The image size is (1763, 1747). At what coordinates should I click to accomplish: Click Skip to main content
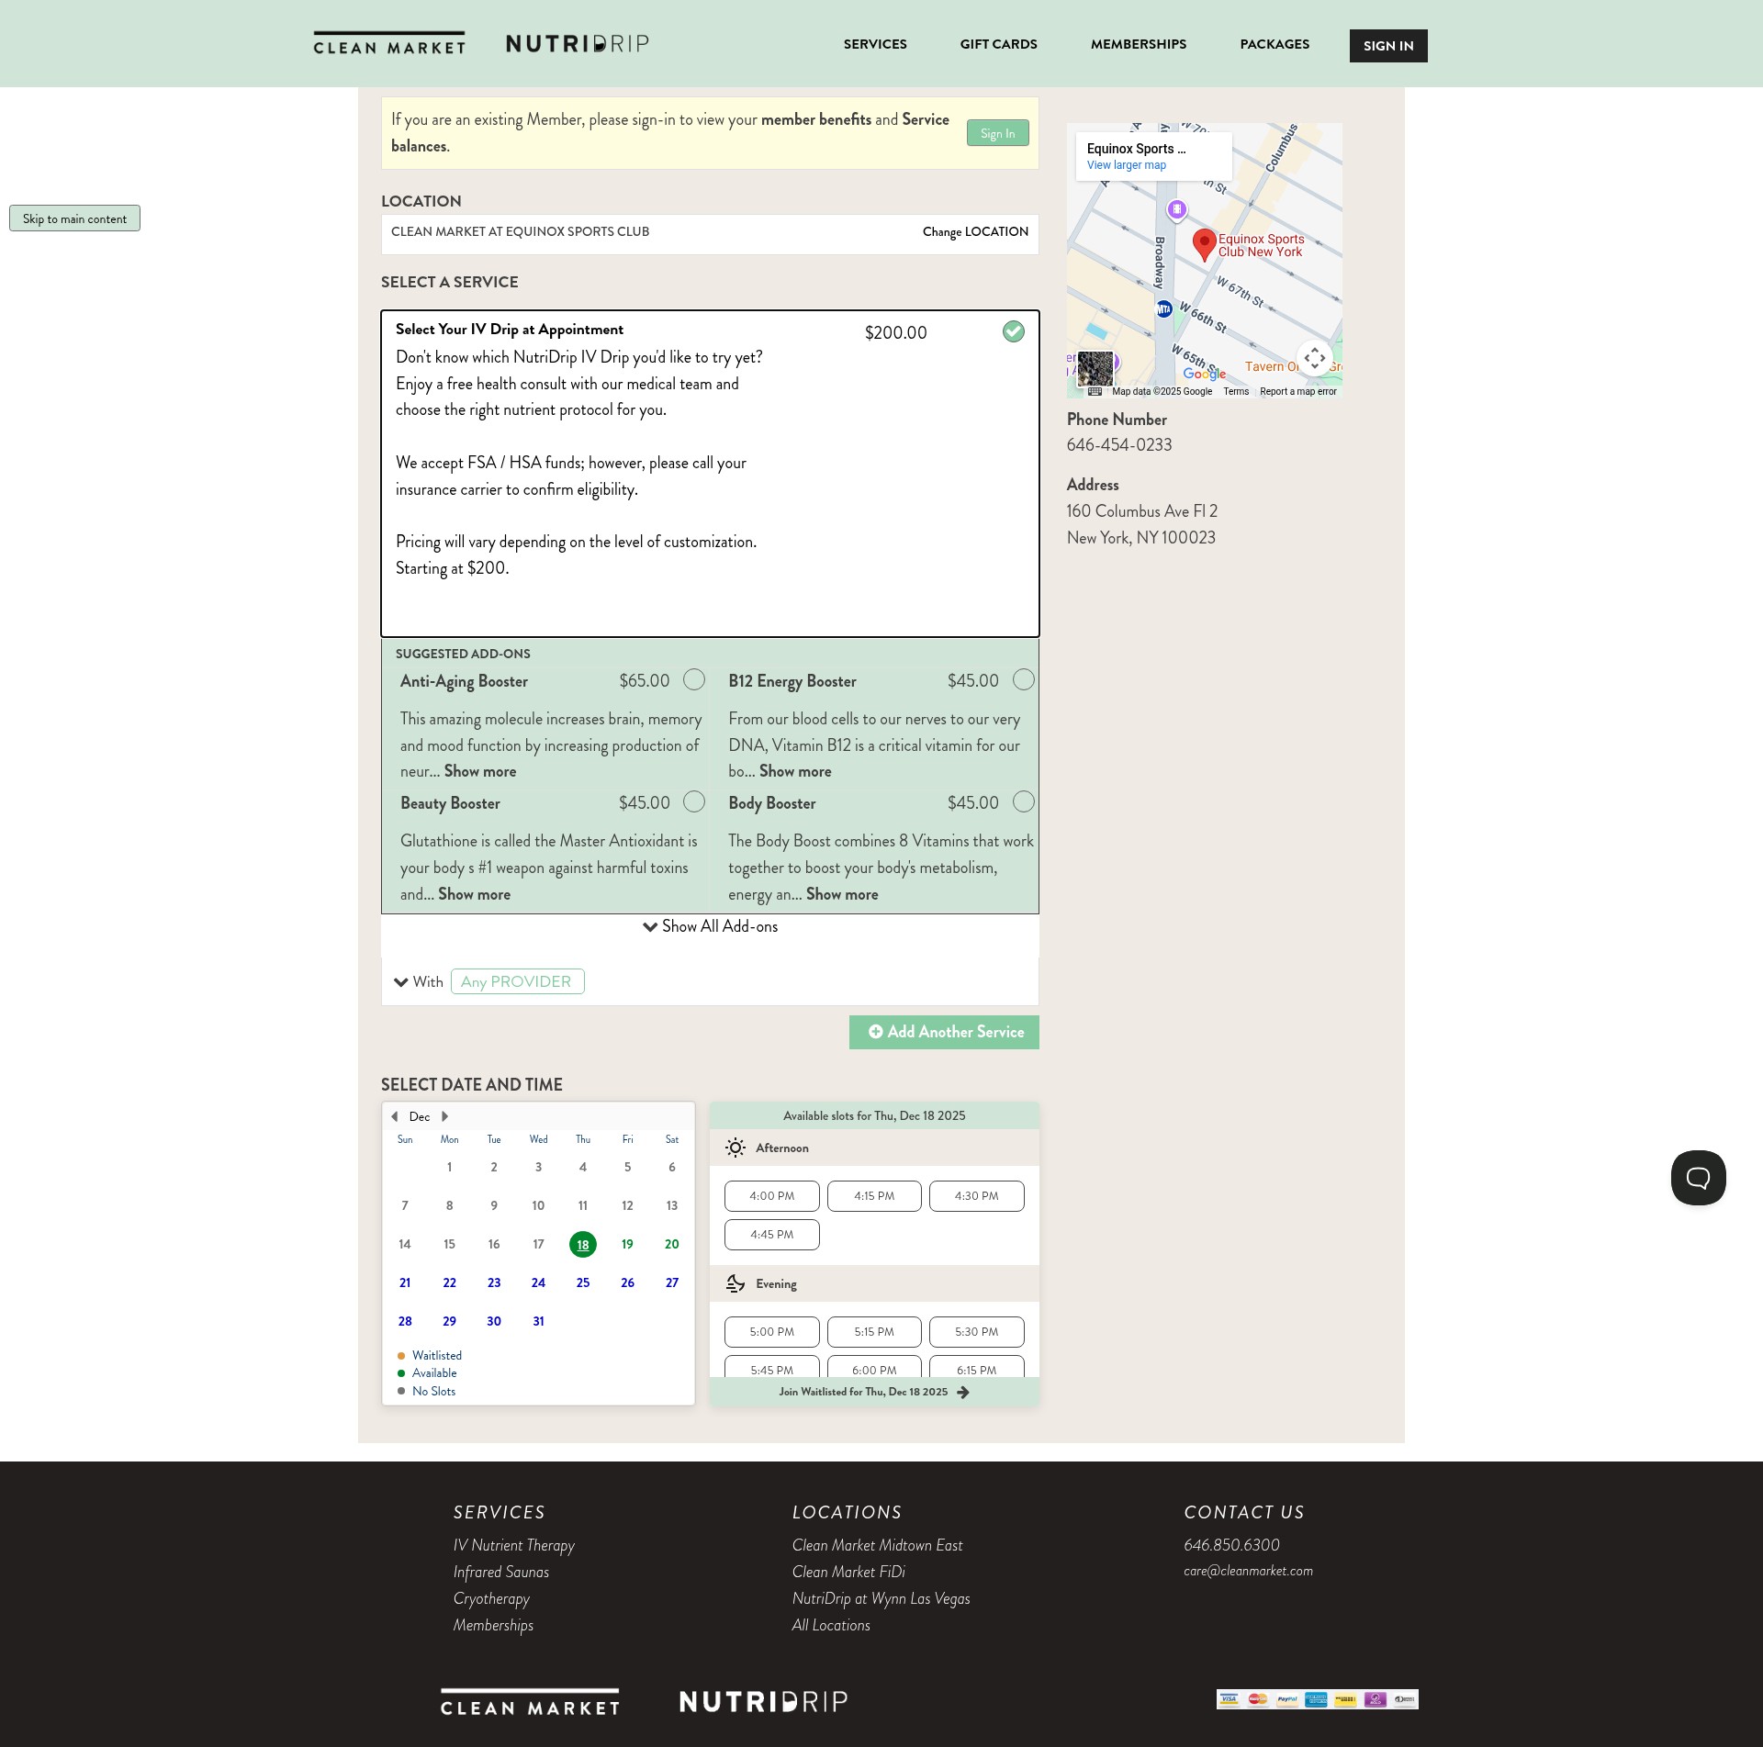(74, 218)
